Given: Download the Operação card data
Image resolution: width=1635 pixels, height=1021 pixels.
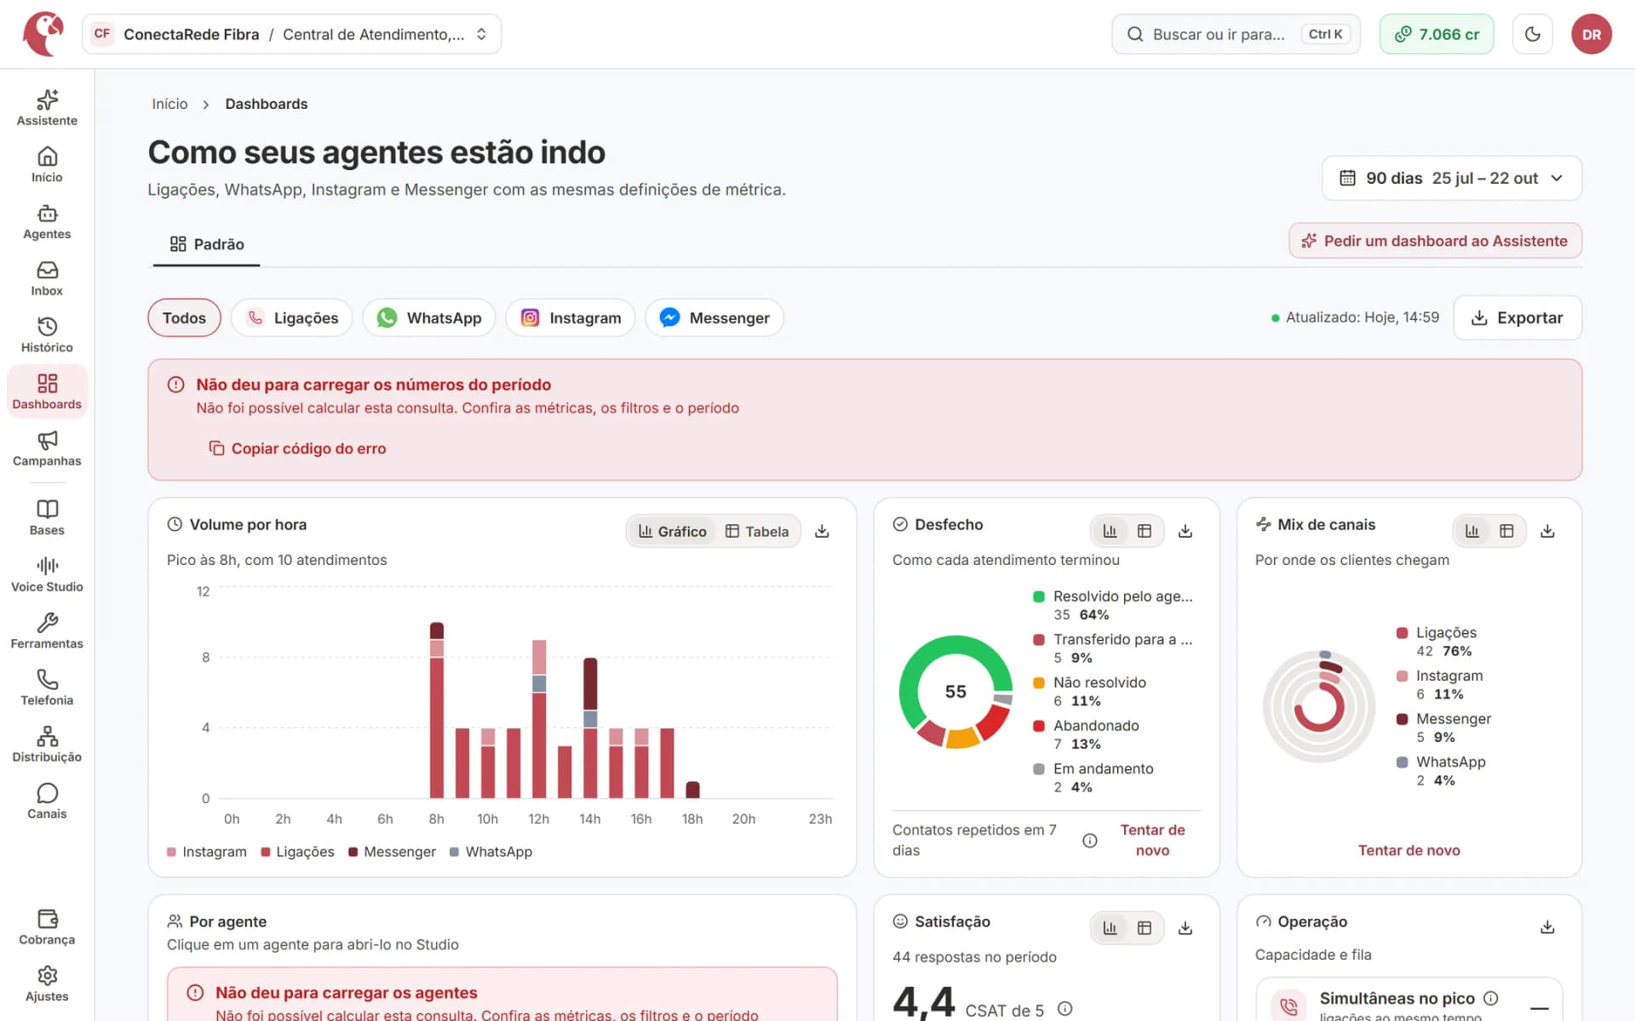Looking at the screenshot, I should [x=1547, y=927].
